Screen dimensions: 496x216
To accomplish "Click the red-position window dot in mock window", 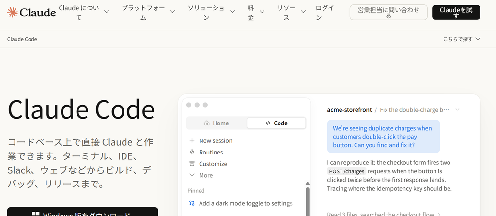I will 189,105.
